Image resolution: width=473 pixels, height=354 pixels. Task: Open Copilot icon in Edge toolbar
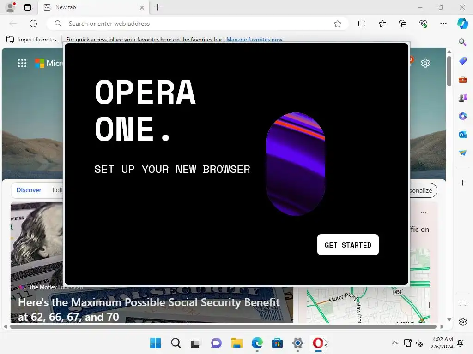point(463,24)
